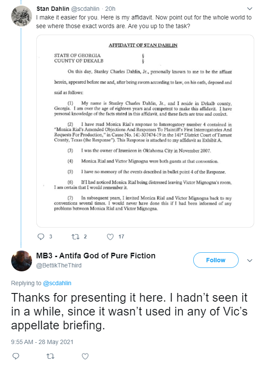Open more options chevron beside Follow

pyautogui.click(x=250, y=260)
